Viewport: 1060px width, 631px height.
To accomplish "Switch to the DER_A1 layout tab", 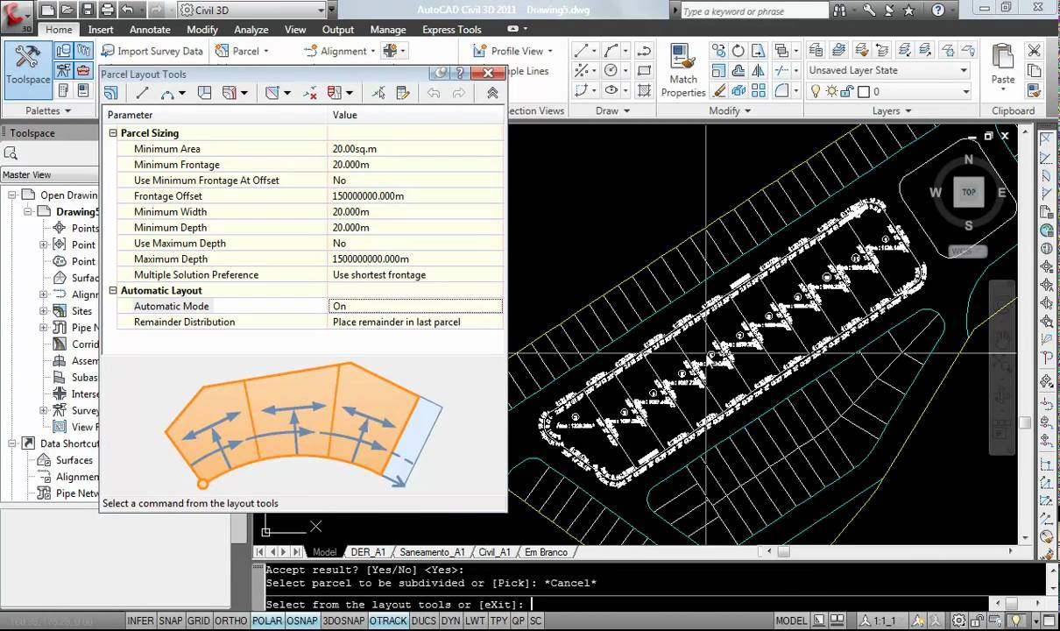I will tap(368, 552).
